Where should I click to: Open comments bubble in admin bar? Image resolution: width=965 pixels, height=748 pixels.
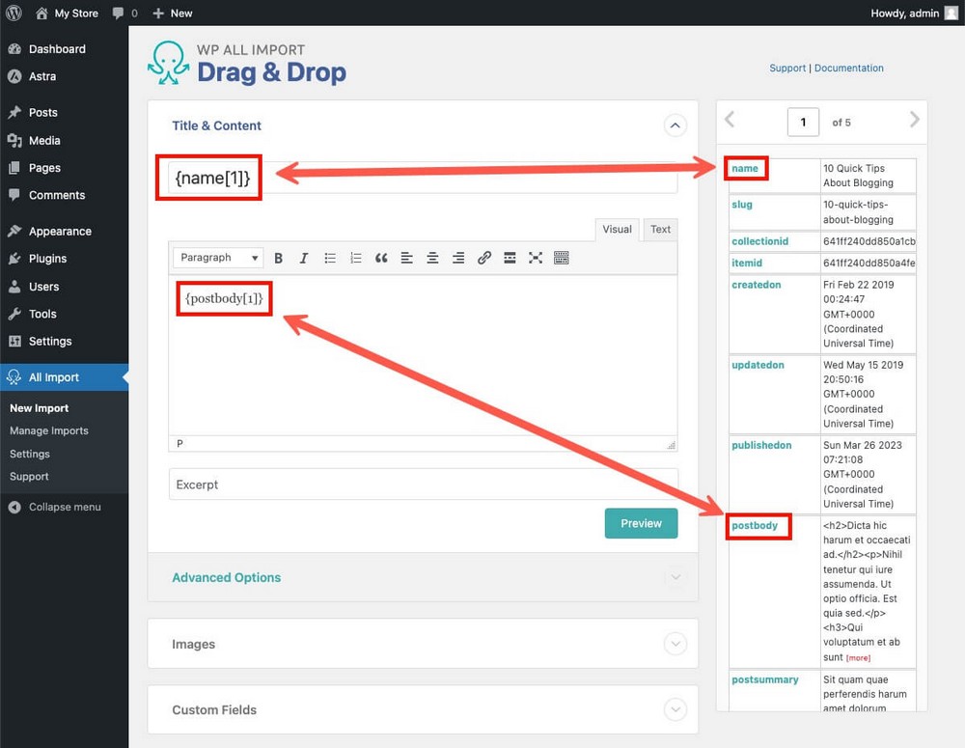(118, 13)
